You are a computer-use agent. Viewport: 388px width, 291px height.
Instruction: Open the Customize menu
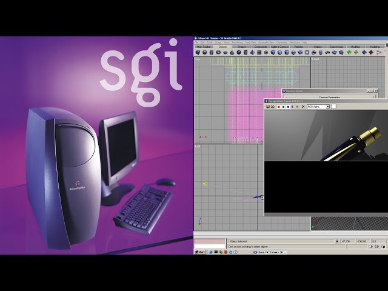tap(281, 42)
